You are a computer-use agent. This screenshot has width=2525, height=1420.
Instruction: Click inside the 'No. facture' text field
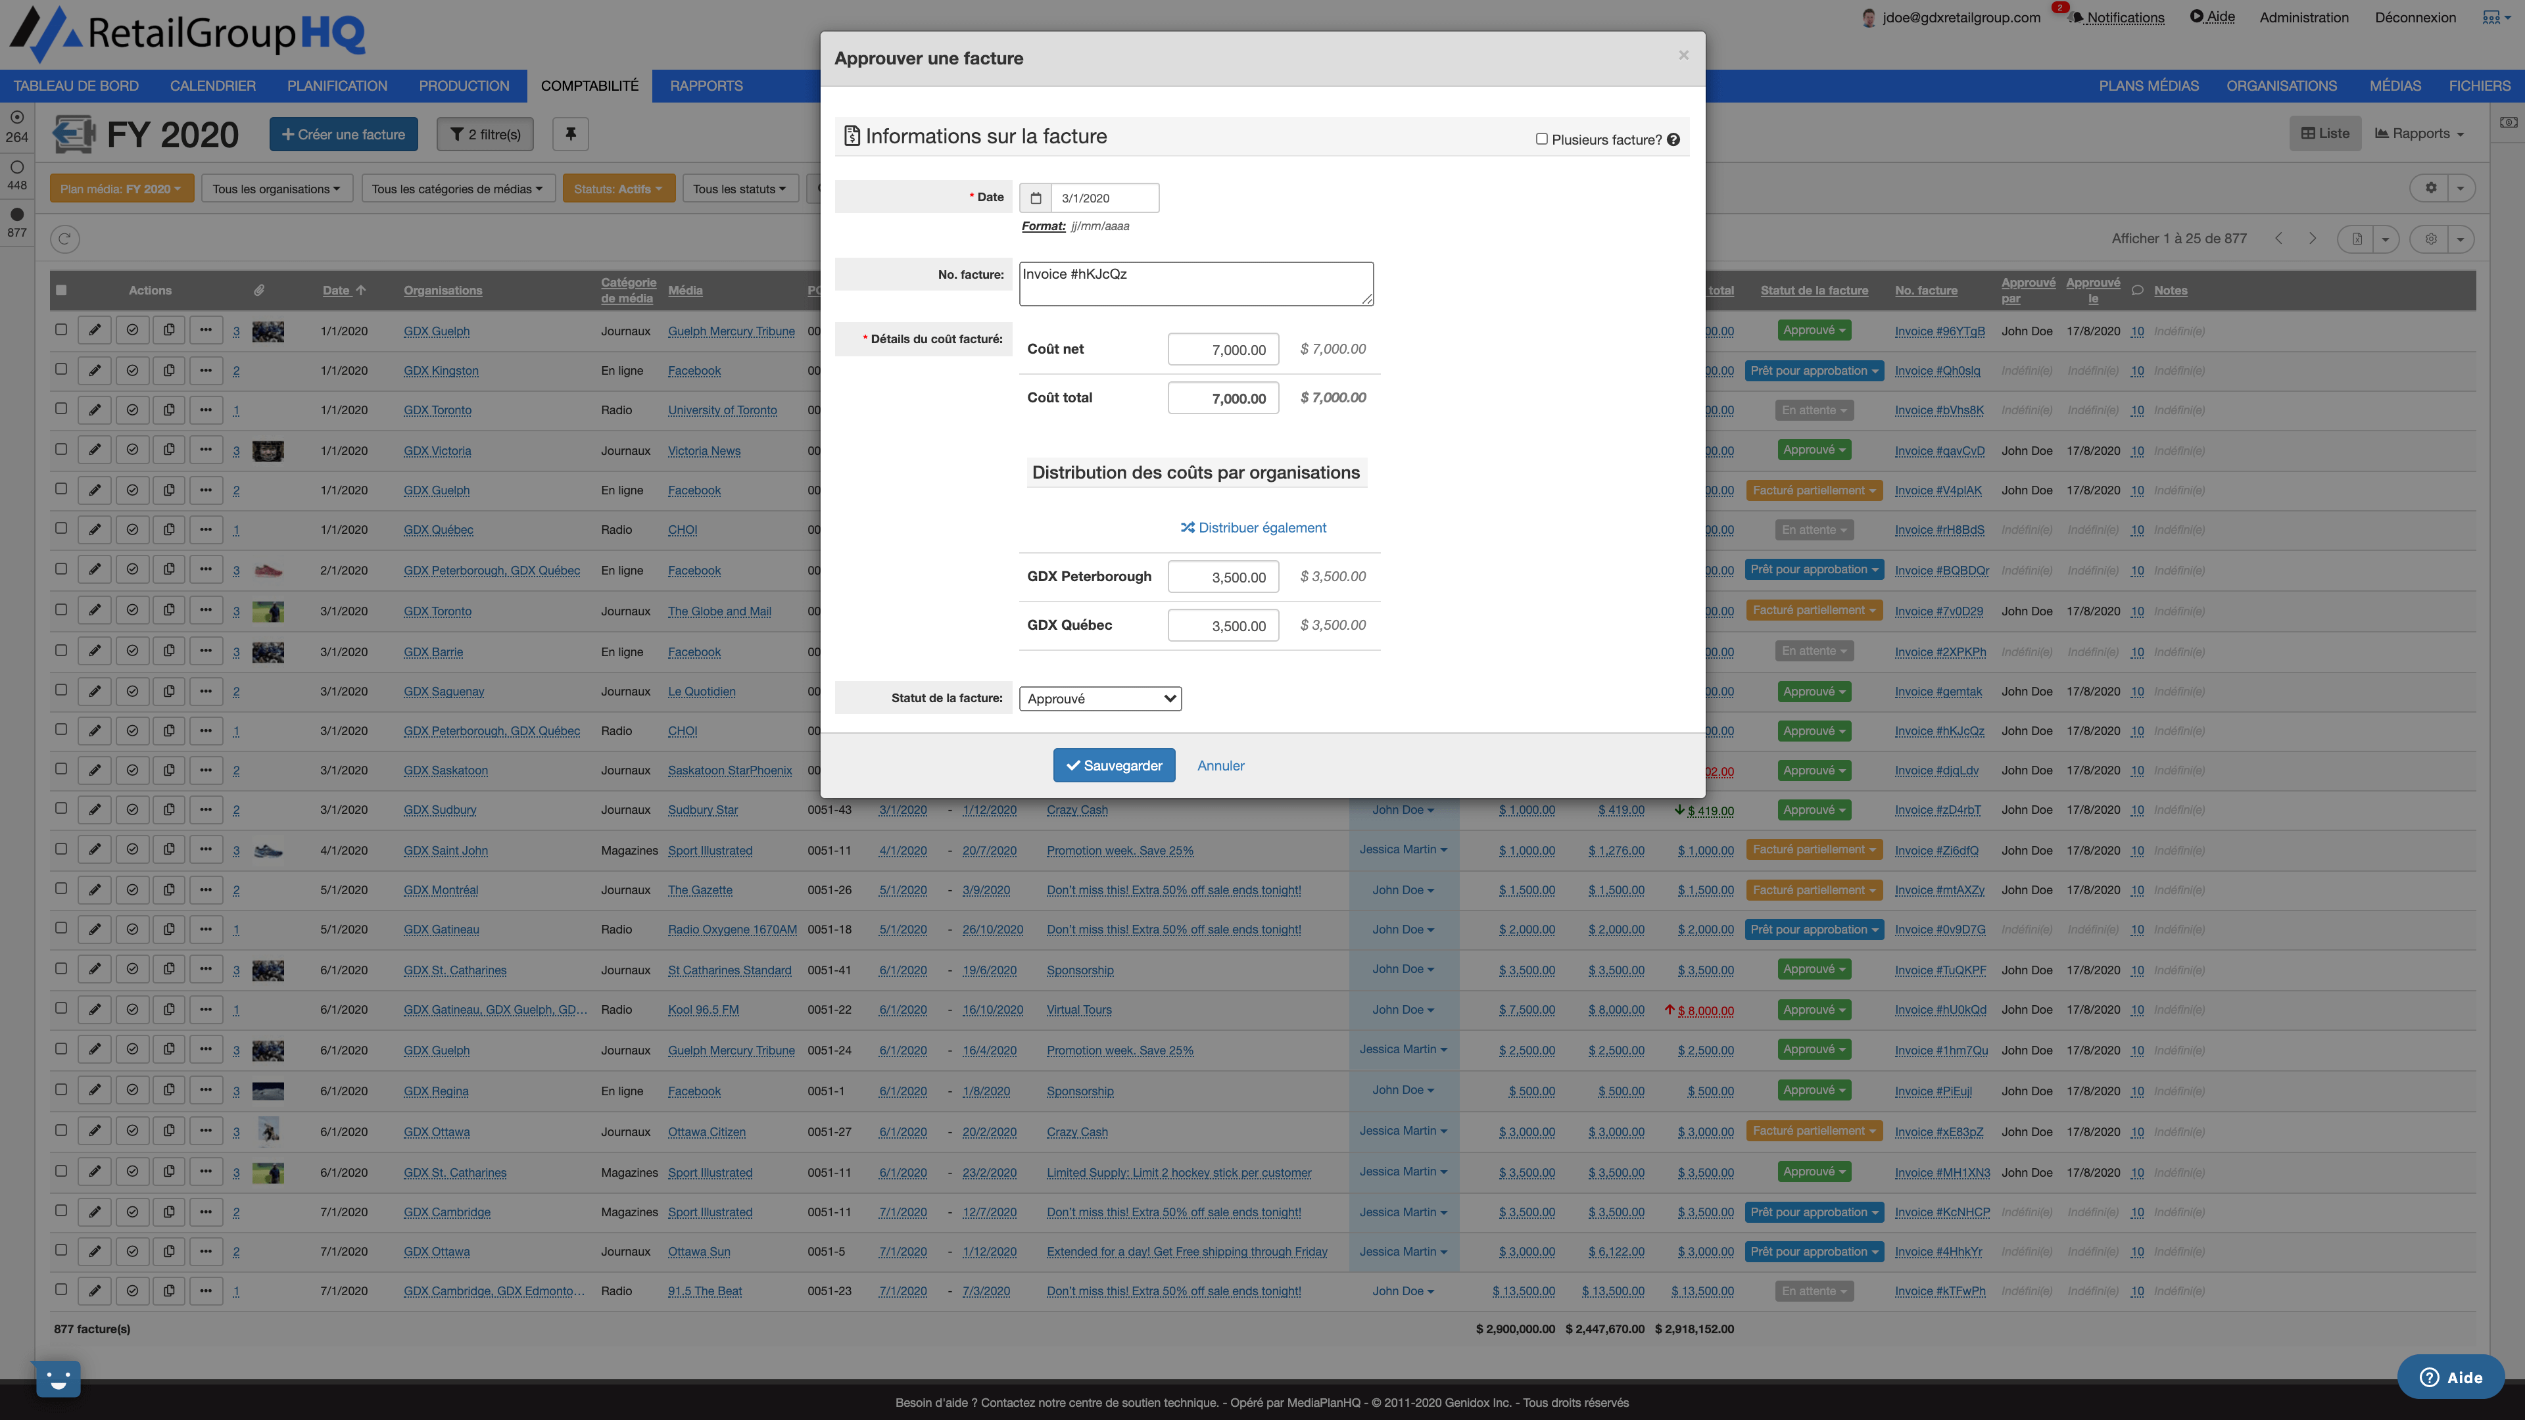[x=1195, y=283]
